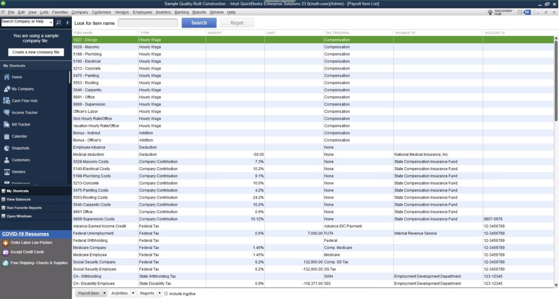
Task: Select the Medicare Employee row
Action: point(313,255)
